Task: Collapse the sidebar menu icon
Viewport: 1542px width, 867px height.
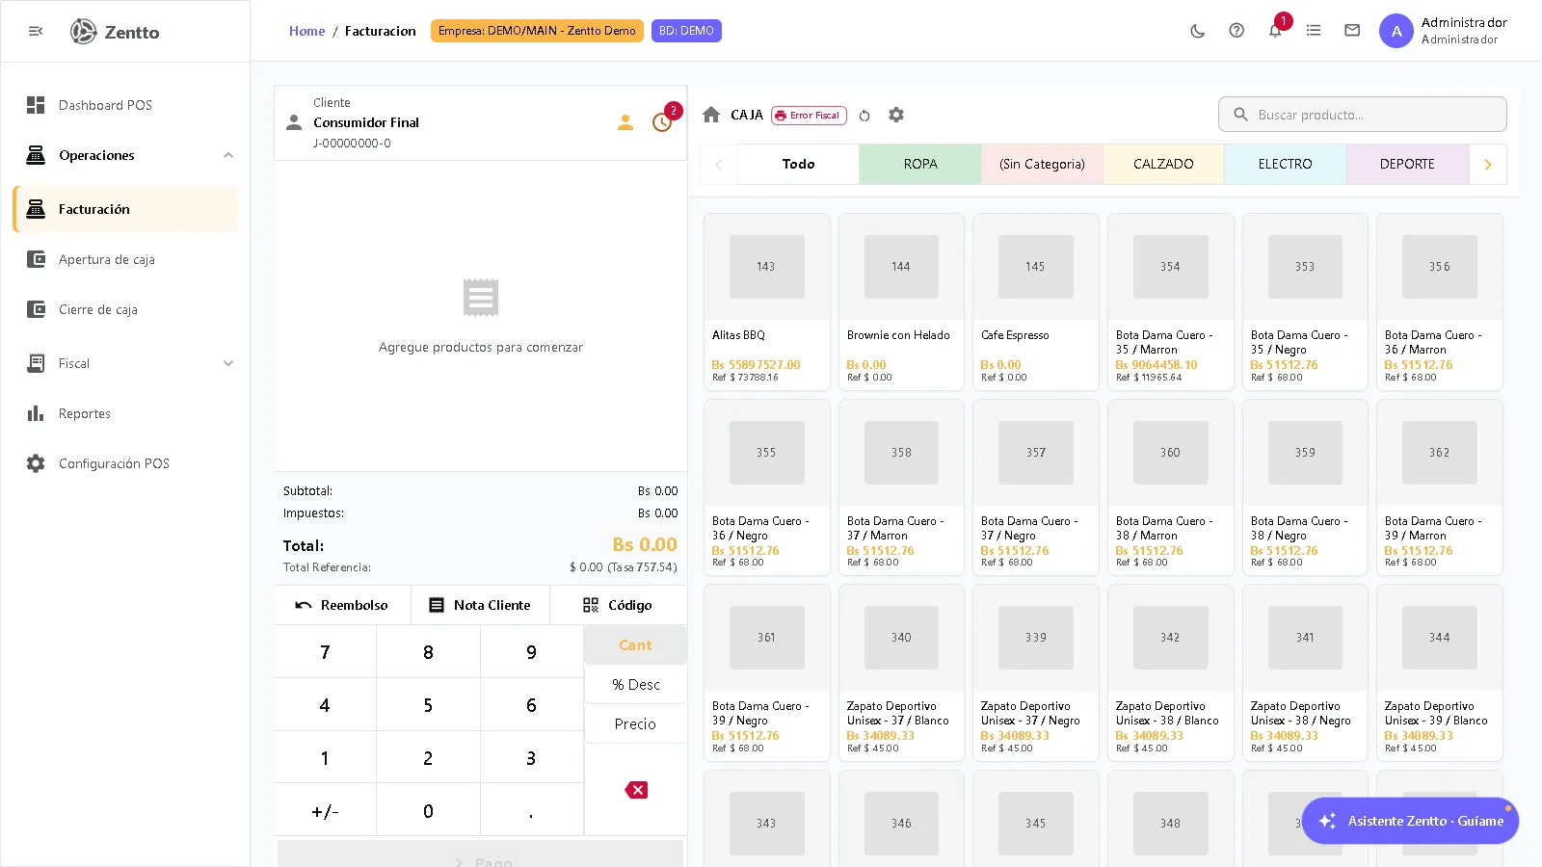Action: tap(36, 32)
